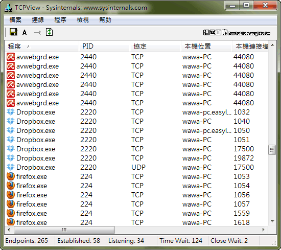Select the Dropbox.exe UDP row
The image size is (281, 250).
click(137, 167)
